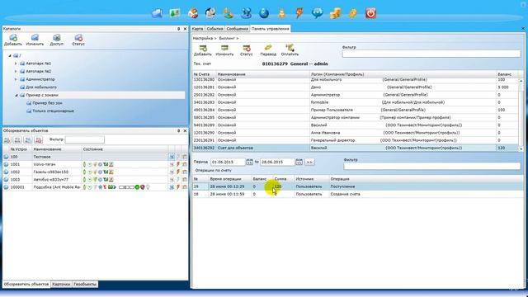This screenshot has width=528, height=297.
Task: Click accounts table scrollbar down arrow
Action: pyautogui.click(x=521, y=148)
